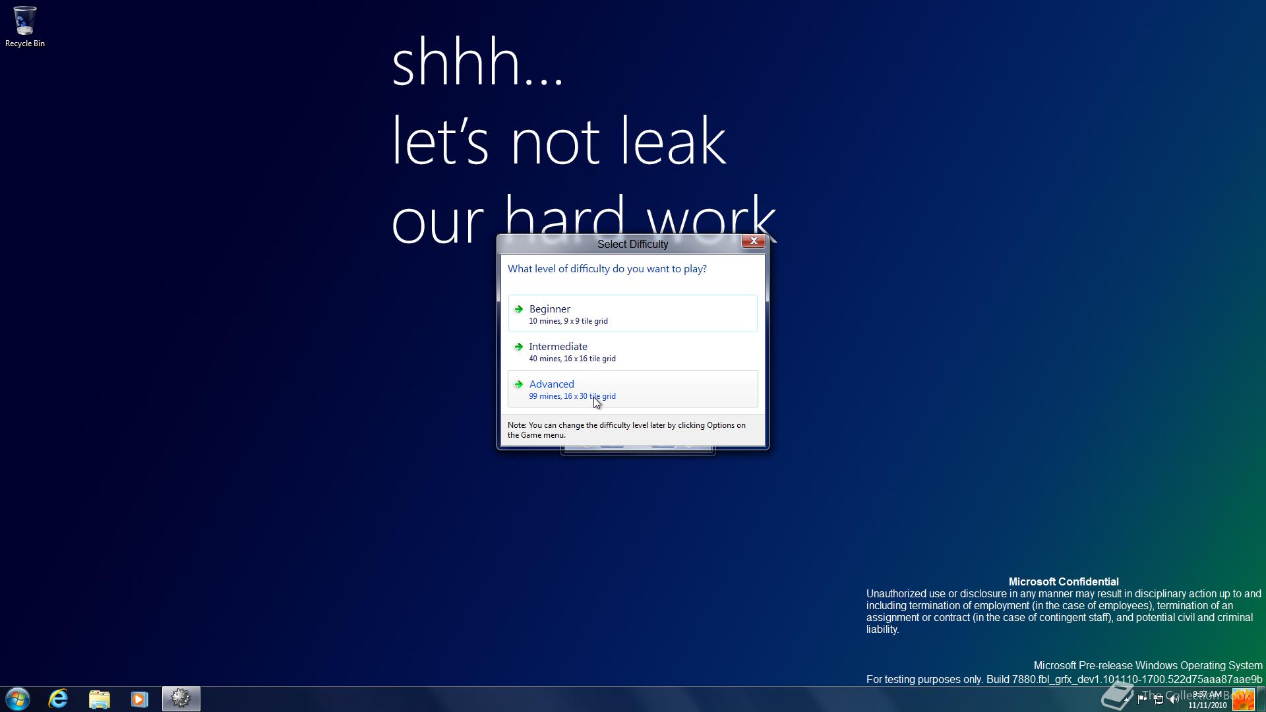Click the Show Desktop strip
The image size is (1266, 712).
pyautogui.click(x=1261, y=699)
